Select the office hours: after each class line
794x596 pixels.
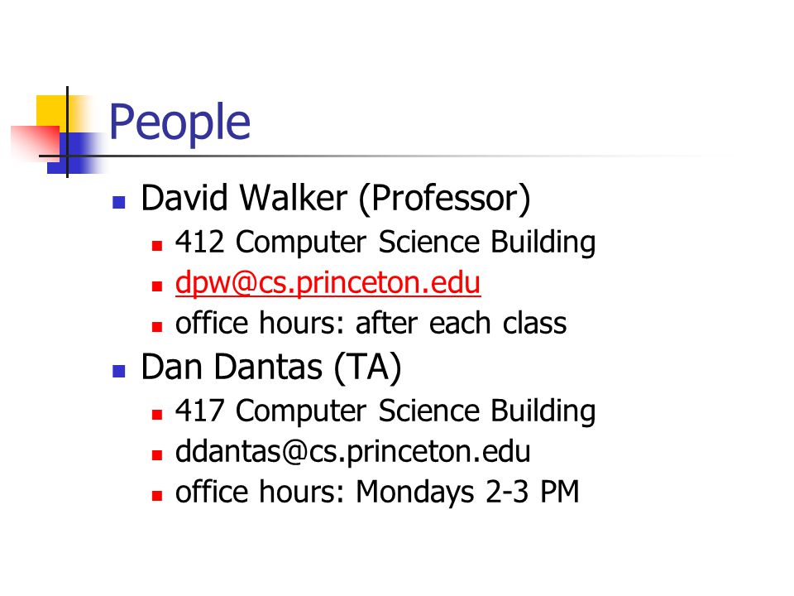pos(371,324)
